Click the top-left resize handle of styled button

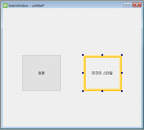pos(83,55)
